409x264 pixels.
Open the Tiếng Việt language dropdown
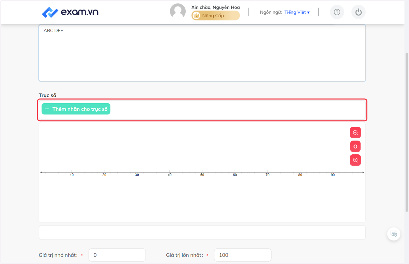tap(297, 12)
